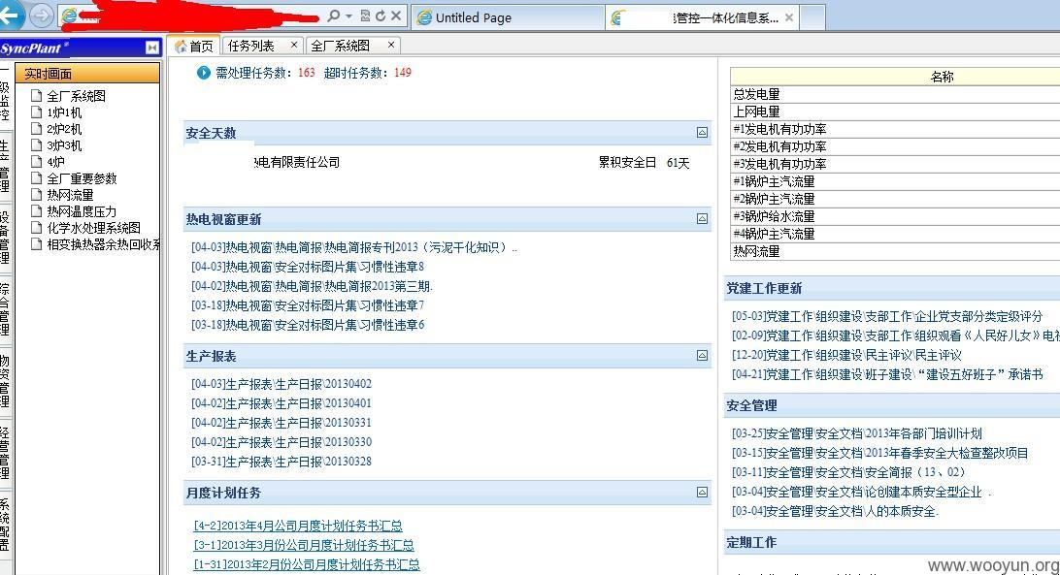1060x575 pixels.
Task: Open 2013年2月份公司月度计划任务书汇总 link
Action: point(306,564)
